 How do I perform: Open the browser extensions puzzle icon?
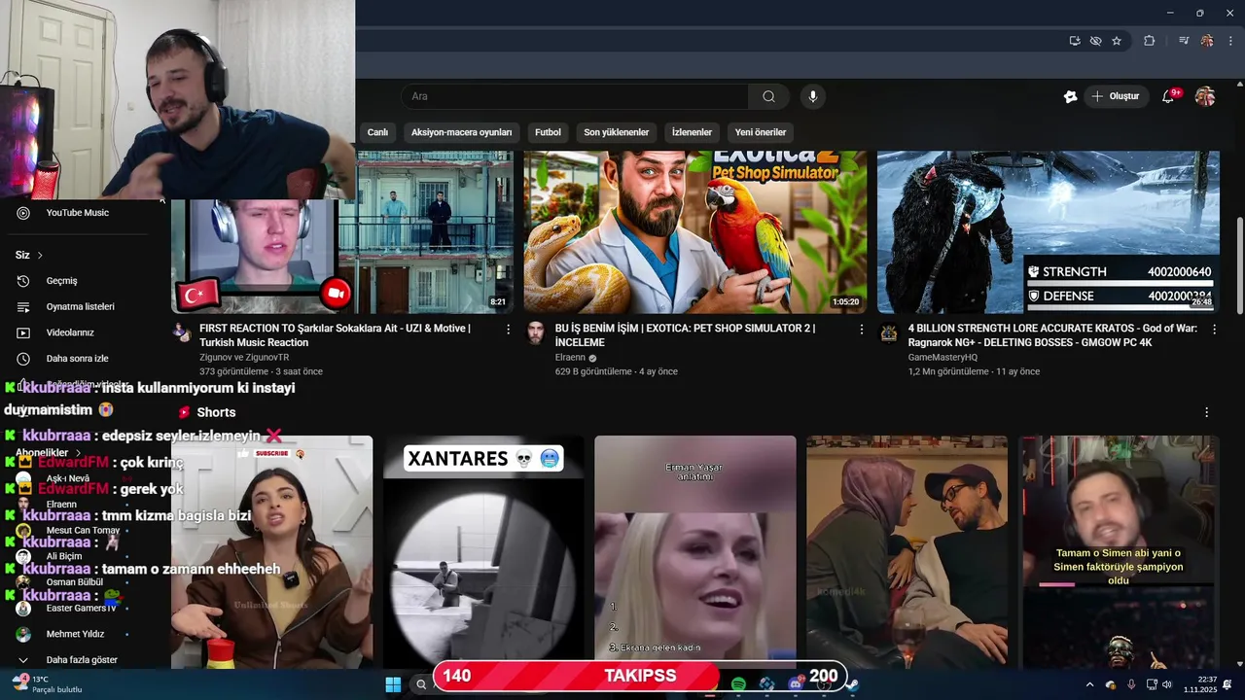pos(1149,41)
